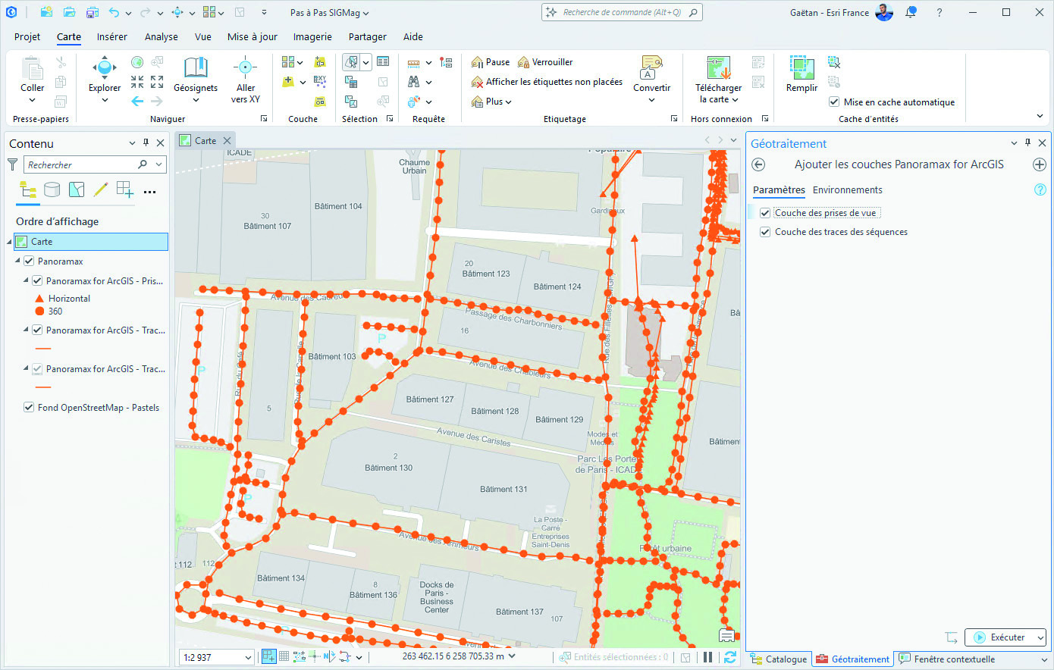This screenshot has height=670, width=1054.
Task: Open the Analyse ribbon tab
Action: coord(162,36)
